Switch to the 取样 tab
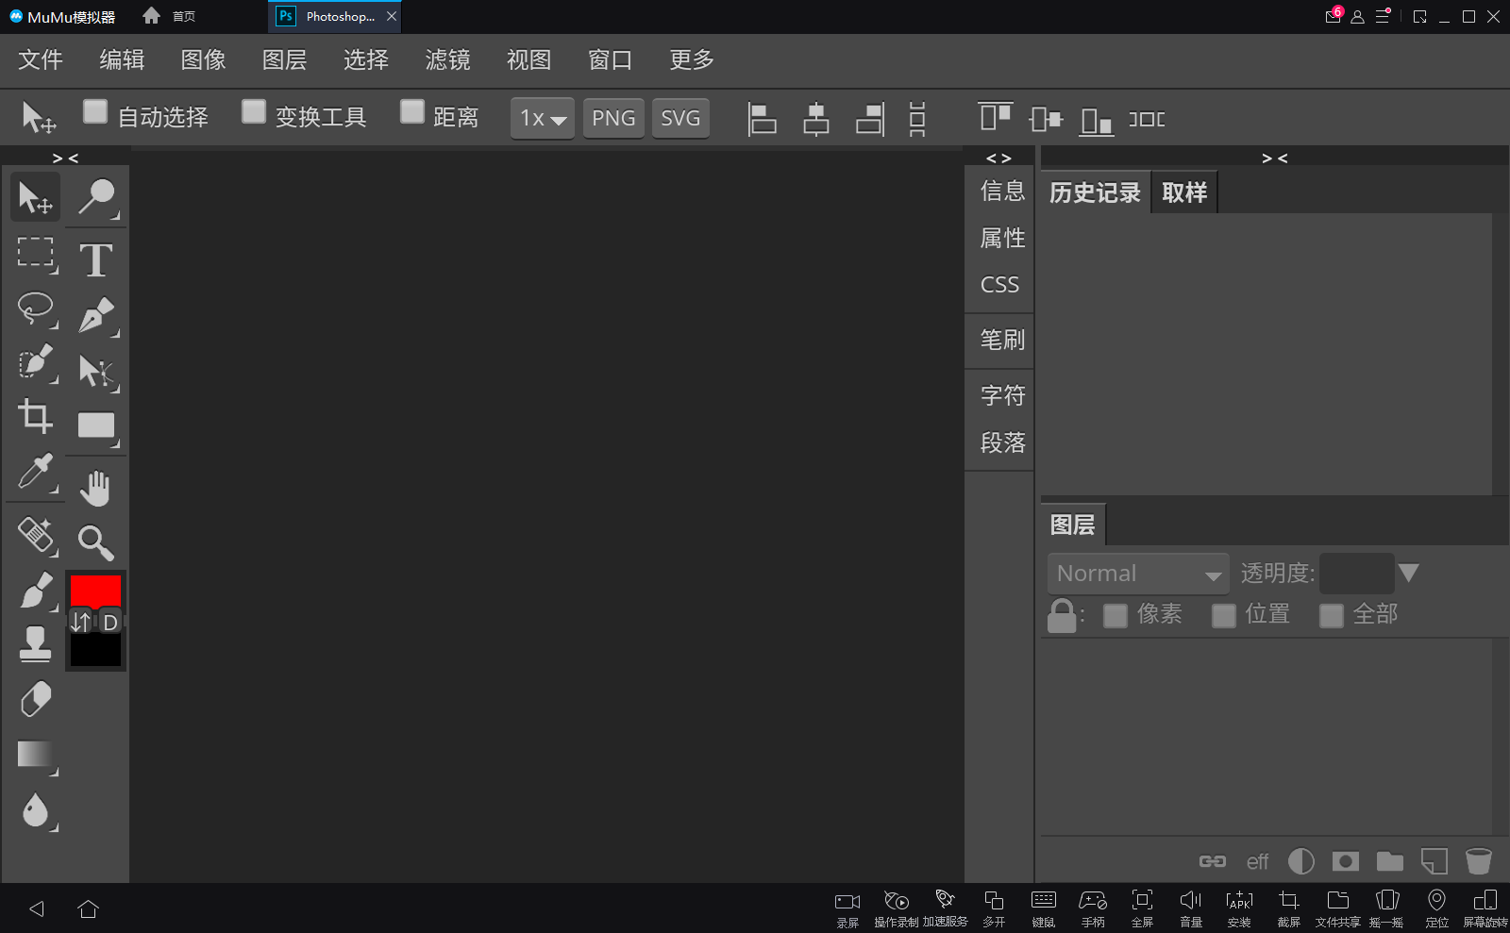 [1183, 193]
